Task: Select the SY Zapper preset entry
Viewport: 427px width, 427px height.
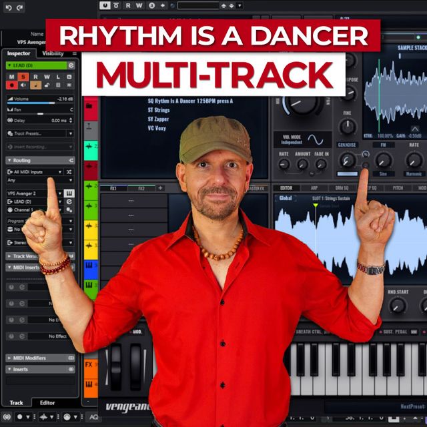Action: 158,119
